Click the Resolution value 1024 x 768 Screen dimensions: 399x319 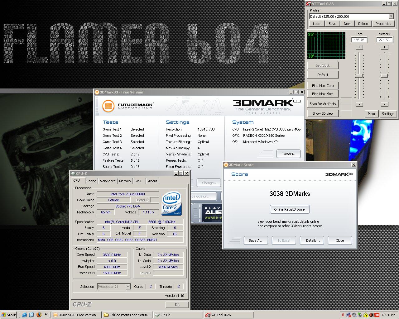206,129
